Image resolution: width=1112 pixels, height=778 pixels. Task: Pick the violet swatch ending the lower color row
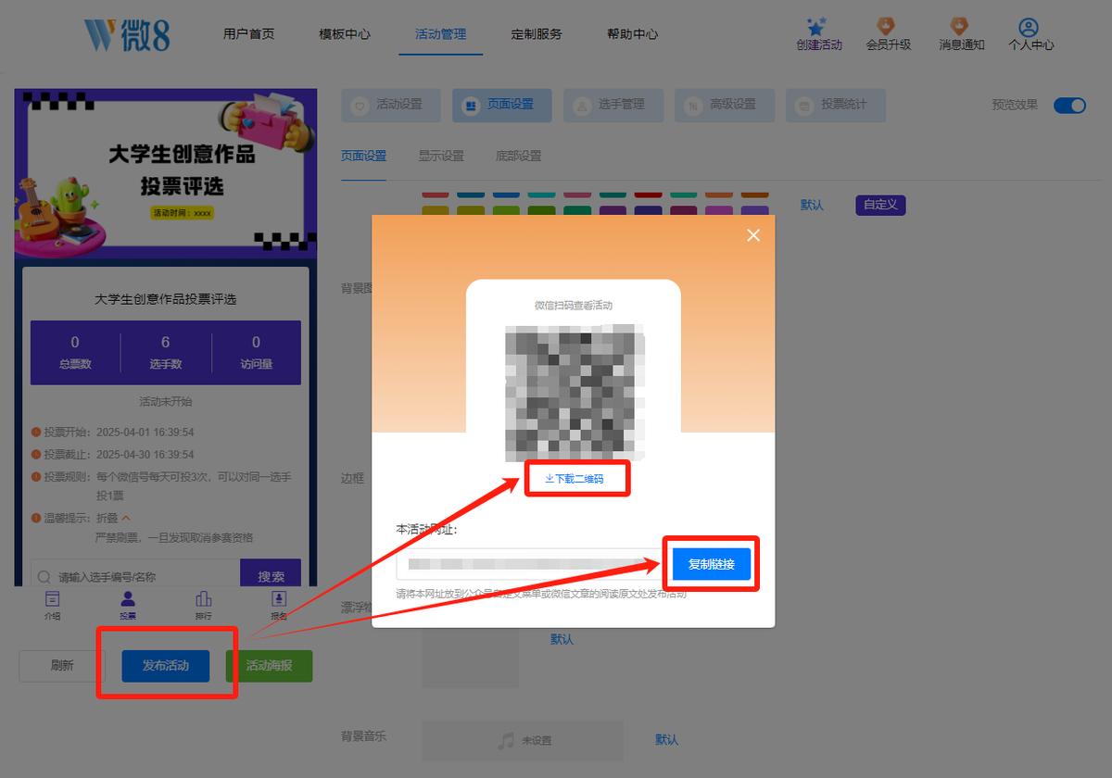pos(755,211)
